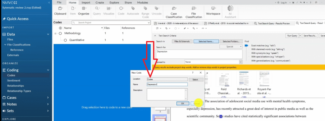Click the feedback chat icon in title bar

coord(316,3)
